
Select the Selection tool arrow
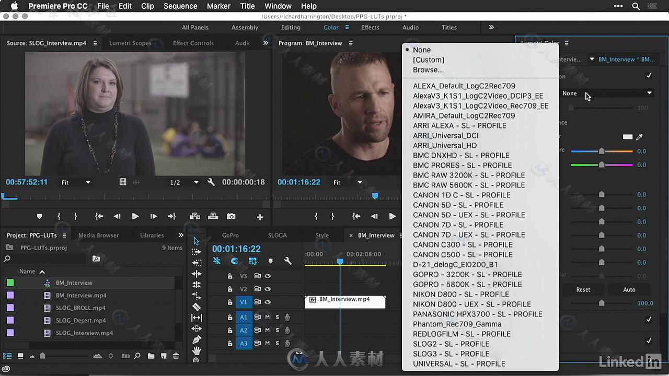pyautogui.click(x=197, y=241)
